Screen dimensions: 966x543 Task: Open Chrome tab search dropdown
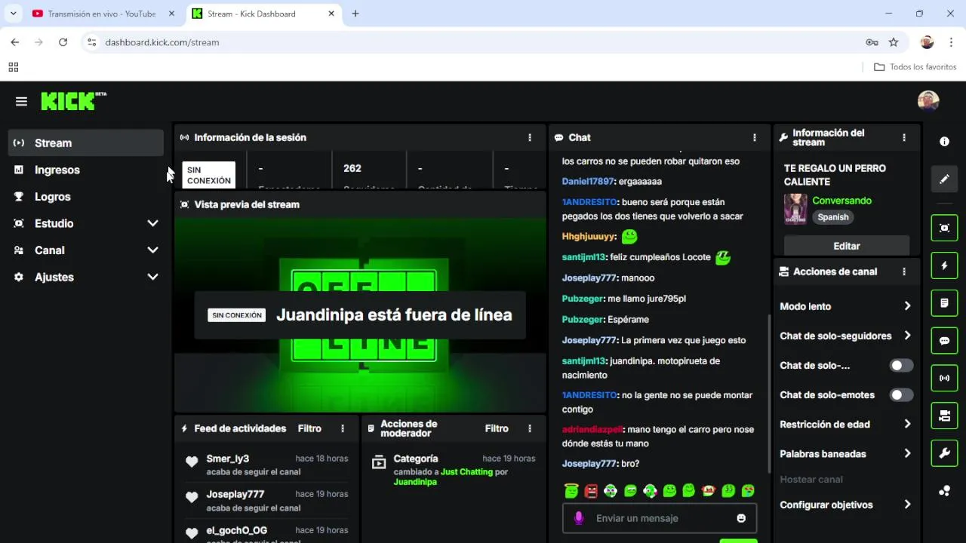(13, 14)
